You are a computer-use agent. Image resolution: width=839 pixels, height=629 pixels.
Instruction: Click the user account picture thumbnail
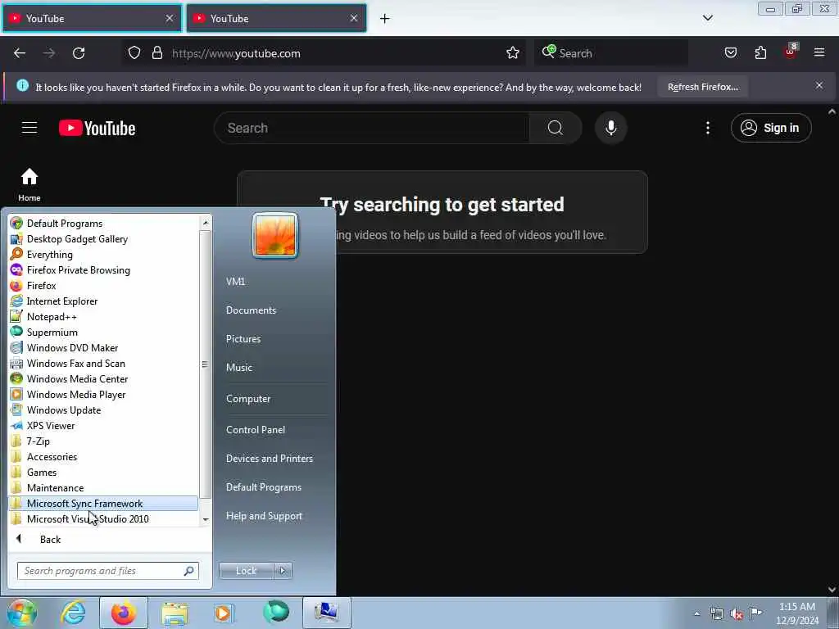point(275,235)
